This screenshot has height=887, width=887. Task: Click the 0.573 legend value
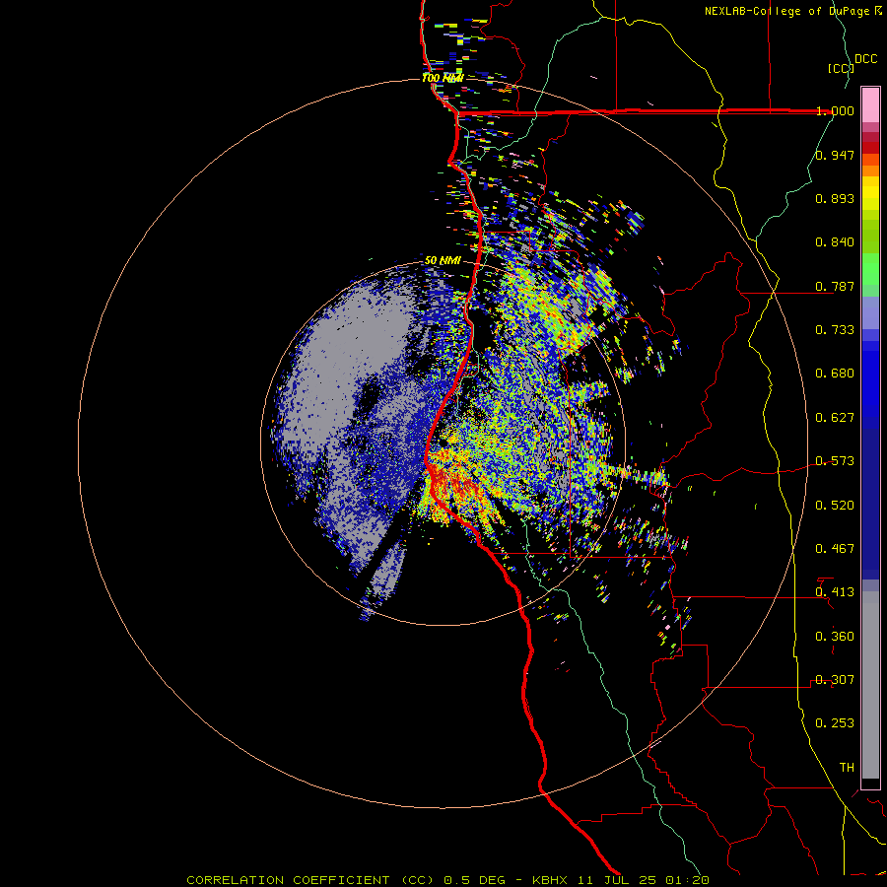(835, 461)
